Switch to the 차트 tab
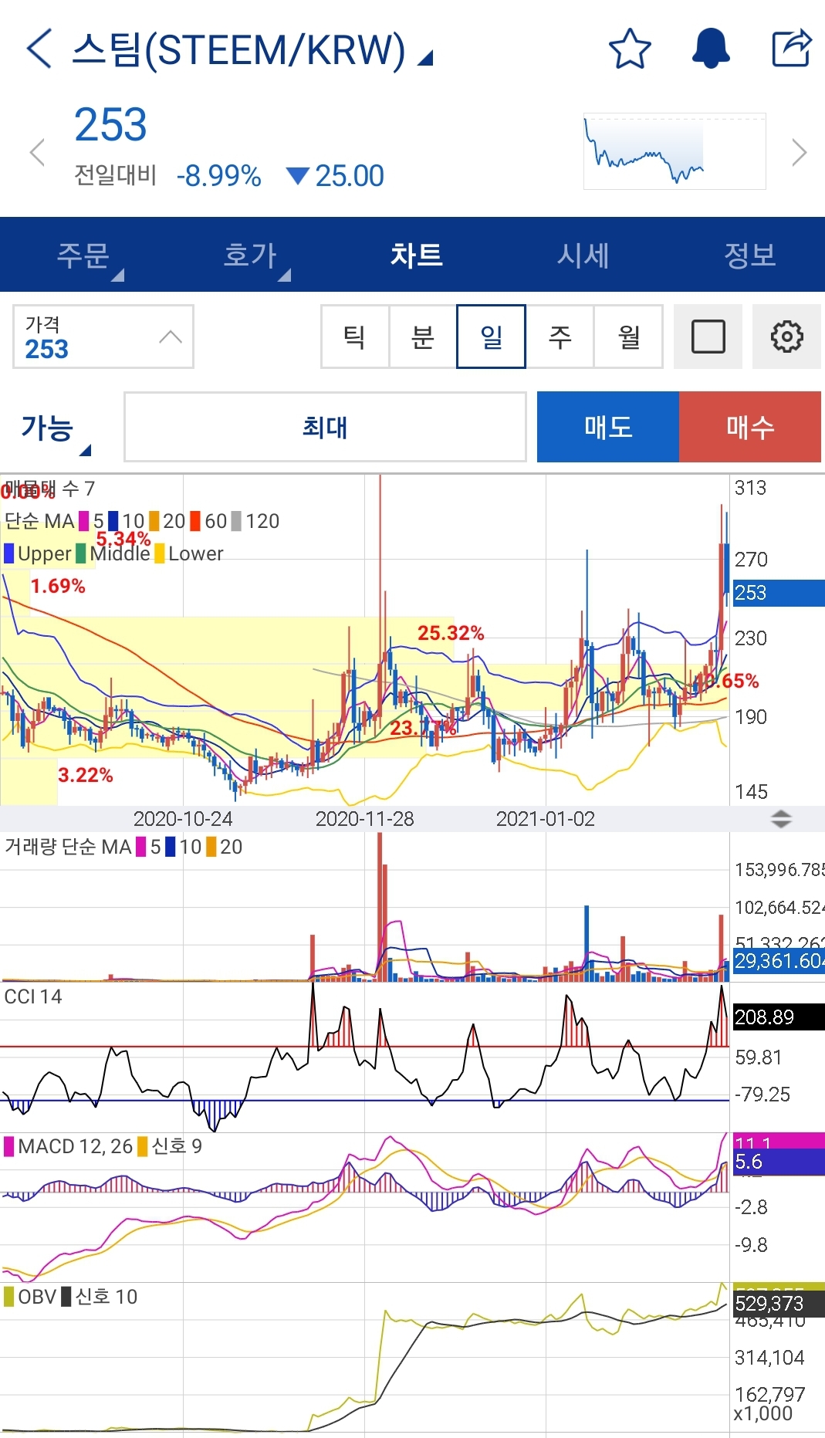Viewport: 825px width, 1438px height. 416,255
